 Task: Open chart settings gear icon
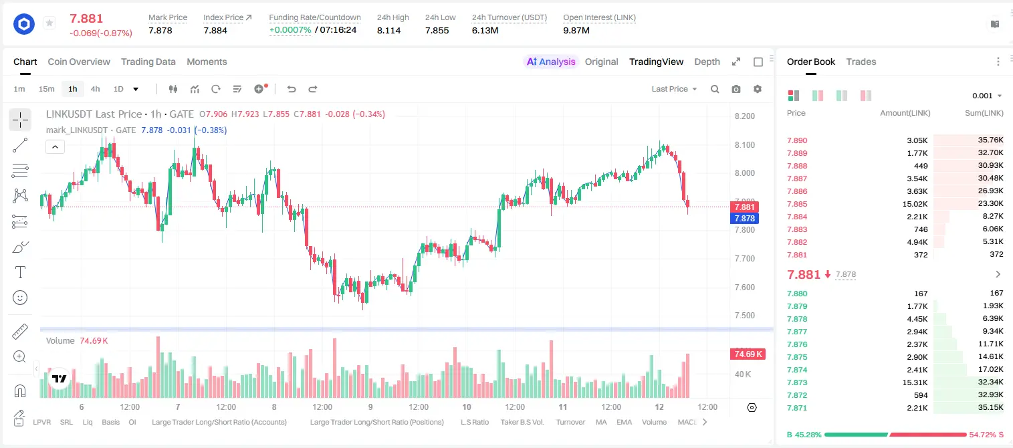coord(758,89)
